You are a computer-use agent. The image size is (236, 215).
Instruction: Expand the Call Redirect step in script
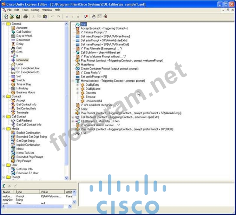(73, 117)
